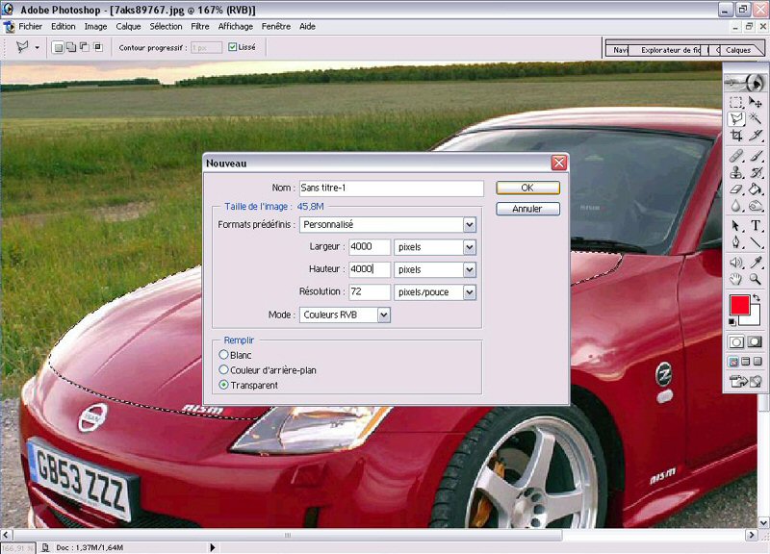Select the Pen tool
The image size is (770, 554).
click(735, 242)
